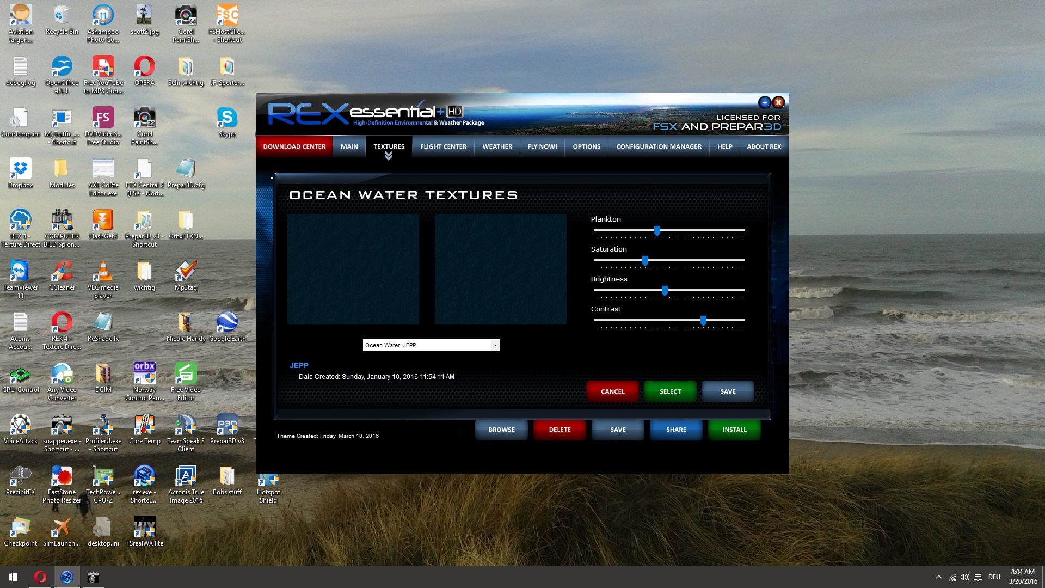Select the left ocean texture preview
Viewport: 1045px width, 588px height.
click(x=353, y=269)
